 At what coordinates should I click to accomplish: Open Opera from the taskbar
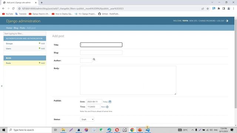[117, 130]
